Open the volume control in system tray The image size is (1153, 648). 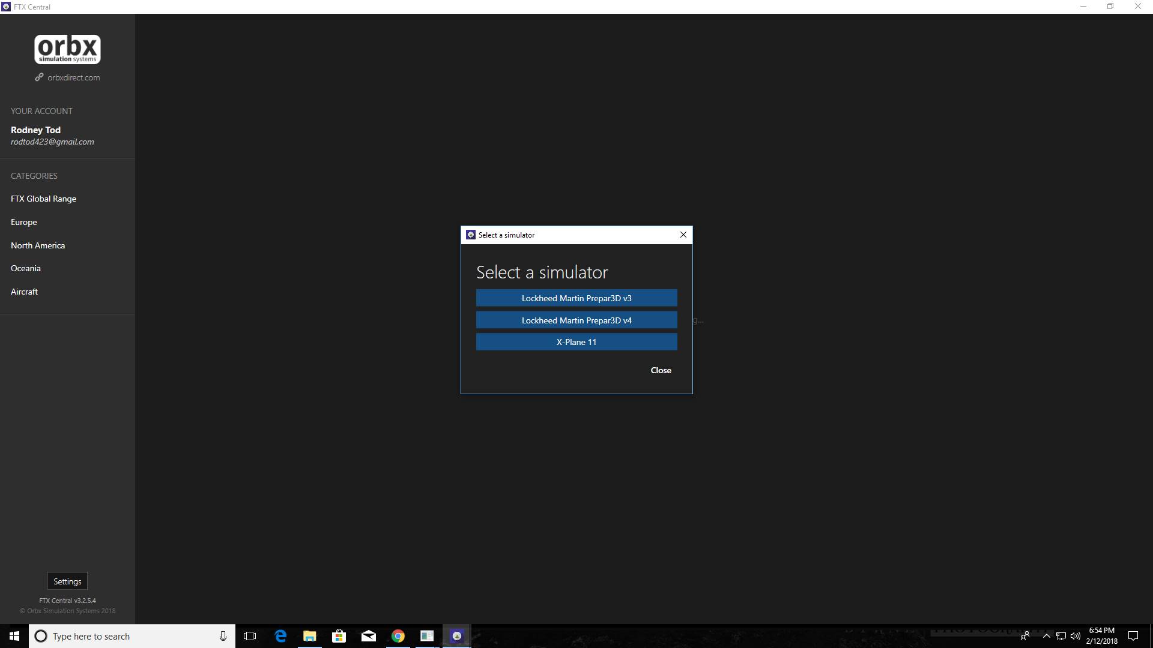1074,636
